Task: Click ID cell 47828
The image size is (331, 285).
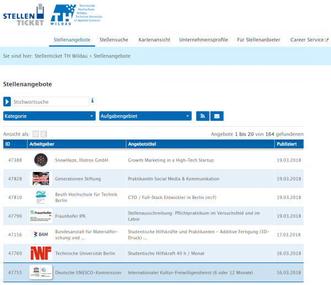Action: coord(15,179)
